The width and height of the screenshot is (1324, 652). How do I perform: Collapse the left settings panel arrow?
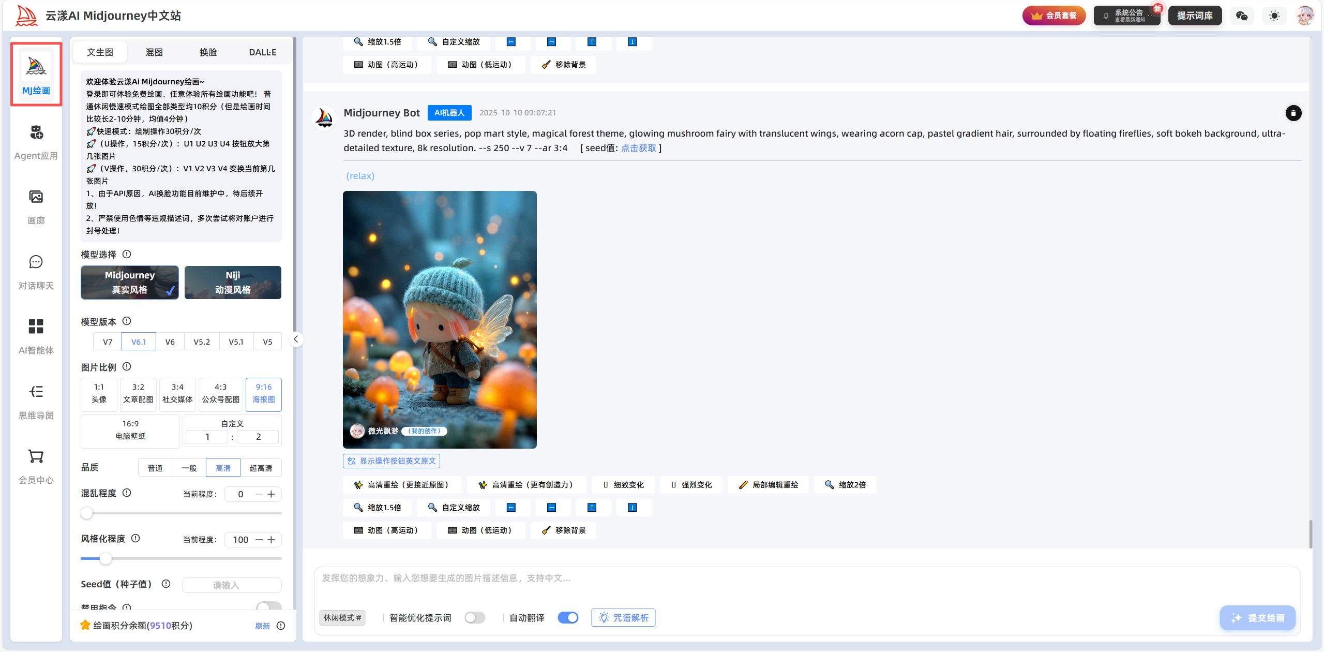(x=296, y=339)
